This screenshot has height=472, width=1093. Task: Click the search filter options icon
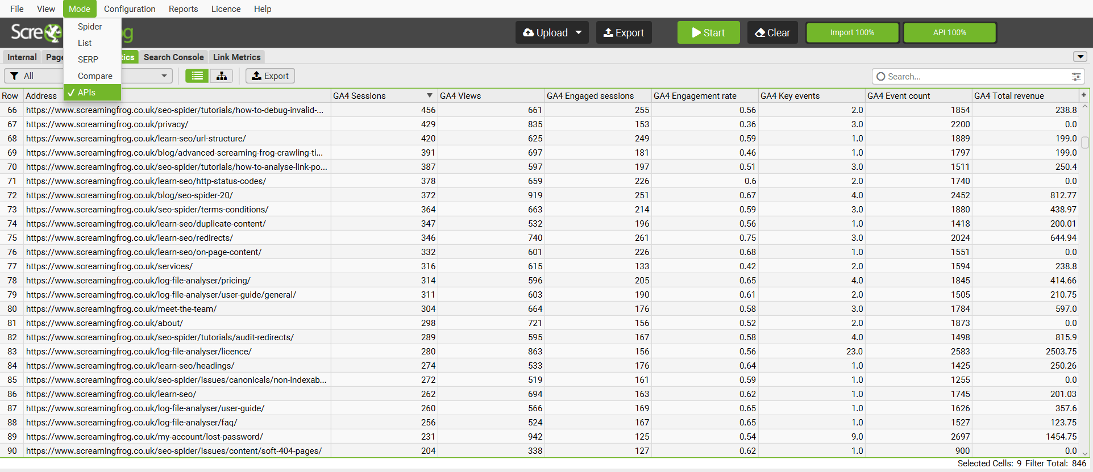[x=1076, y=77]
